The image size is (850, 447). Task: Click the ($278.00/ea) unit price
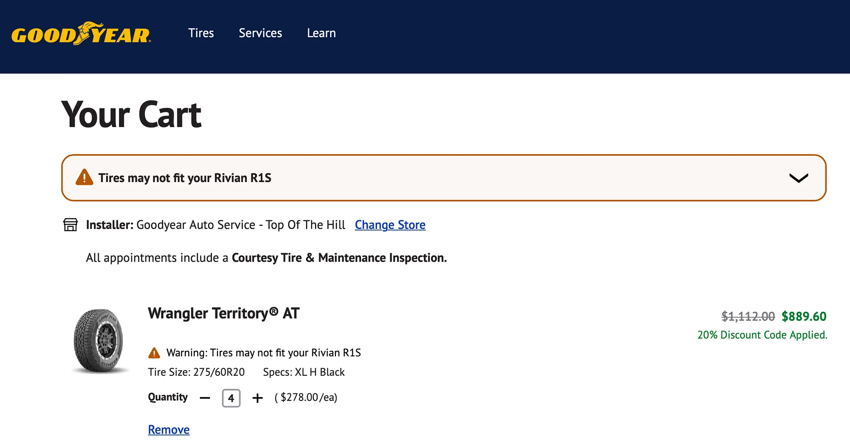click(306, 397)
